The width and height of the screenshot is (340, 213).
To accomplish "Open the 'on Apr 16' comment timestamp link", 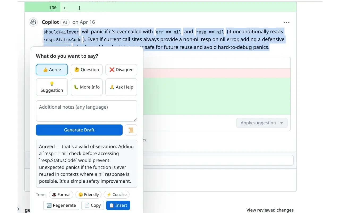I will [x=84, y=22].
